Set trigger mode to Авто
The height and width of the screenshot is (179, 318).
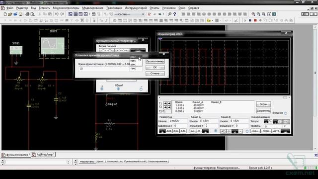coord(276,131)
